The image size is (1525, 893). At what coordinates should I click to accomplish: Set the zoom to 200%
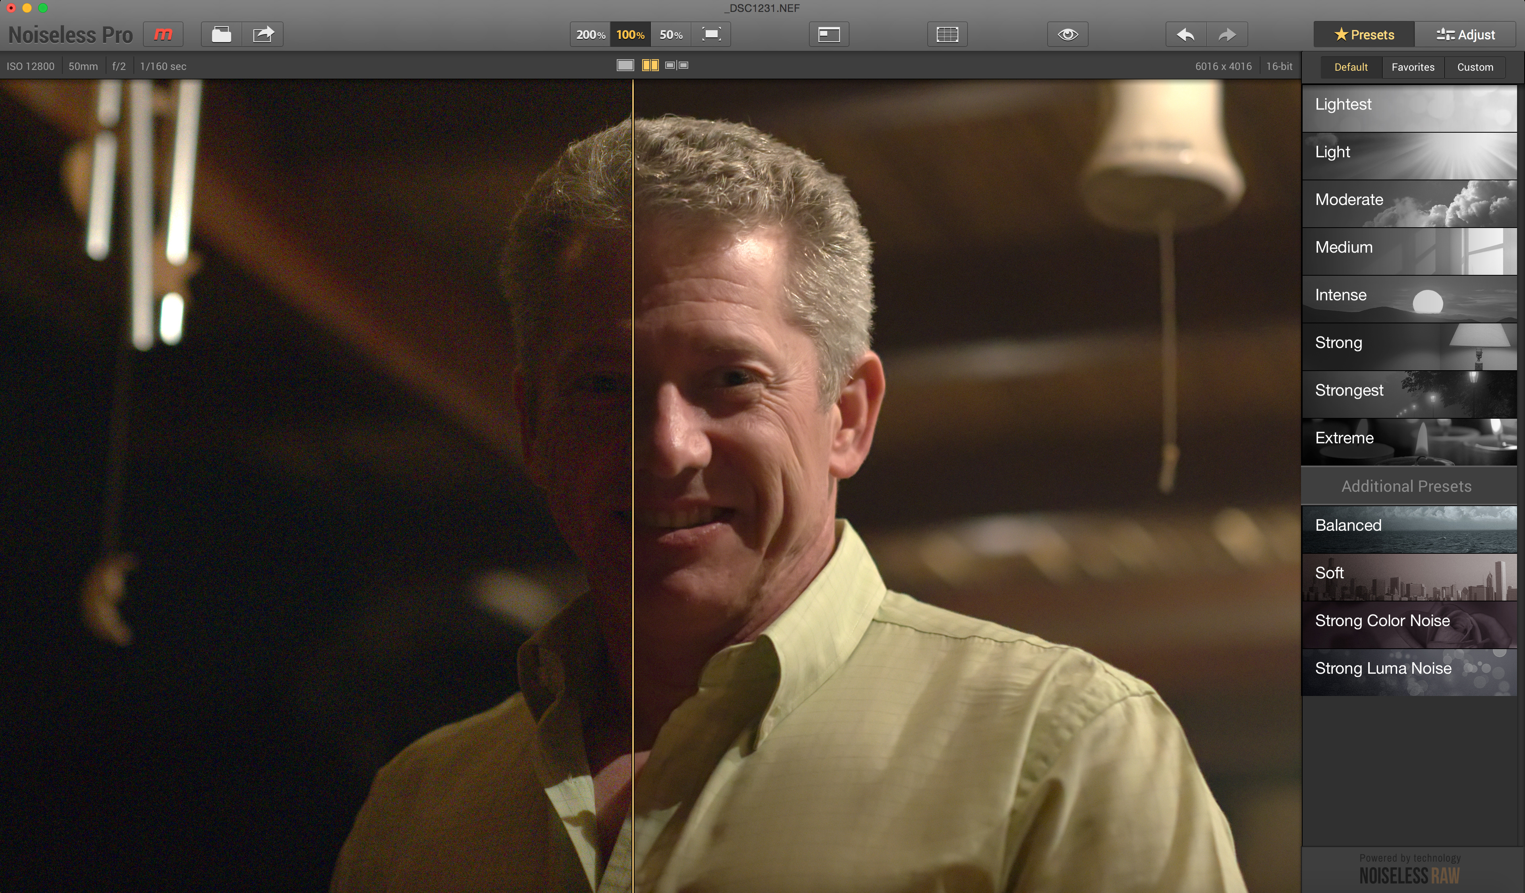[x=590, y=35]
